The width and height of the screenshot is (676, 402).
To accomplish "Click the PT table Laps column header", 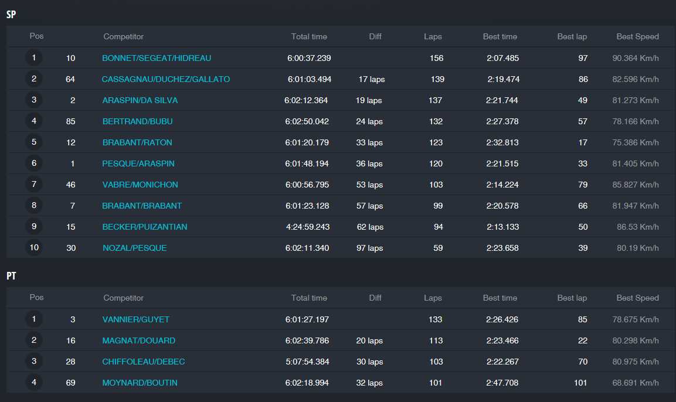I will (433, 298).
